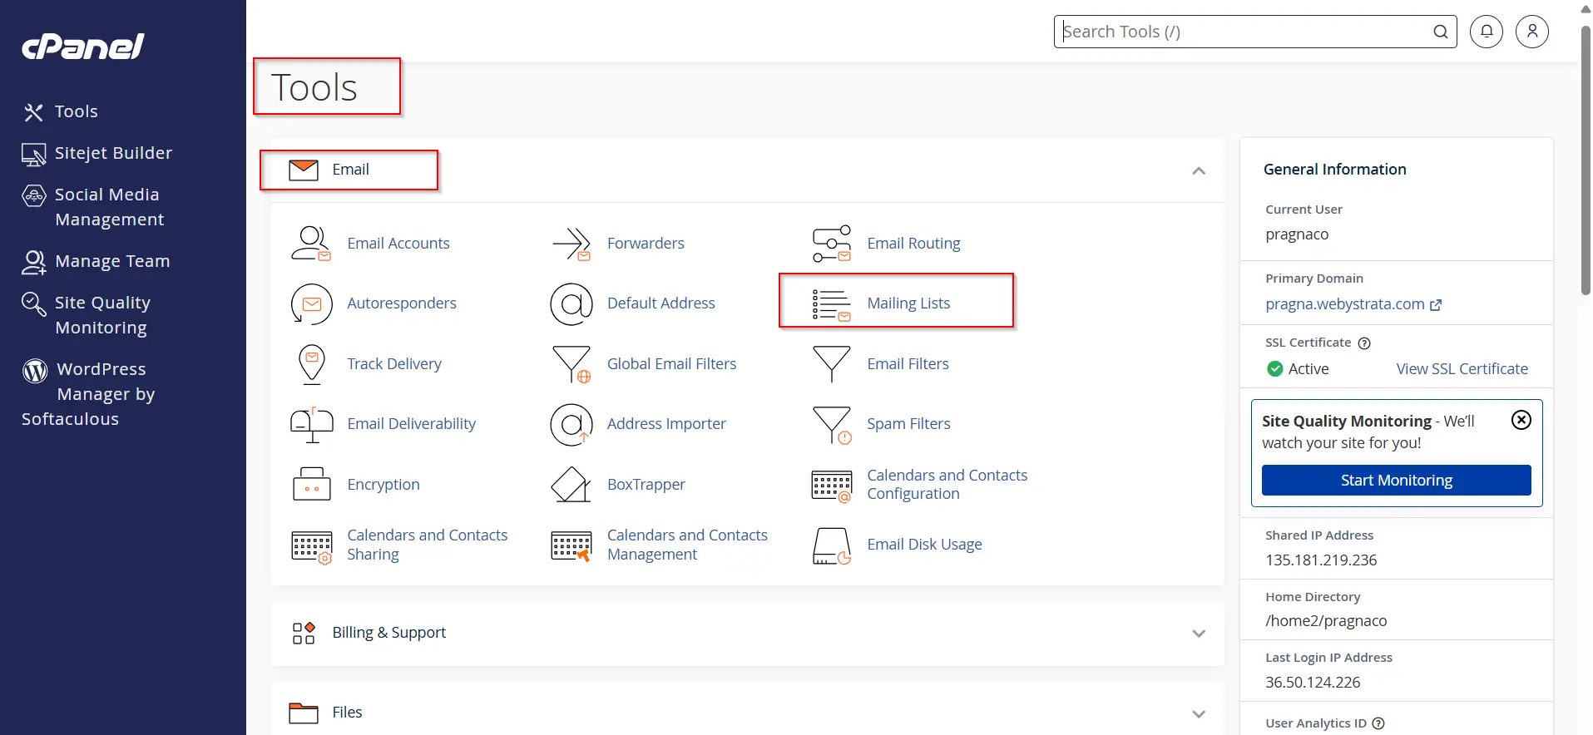Viewport: 1593px width, 735px height.
Task: Open the BoxTrapper link text
Action: coord(646,485)
